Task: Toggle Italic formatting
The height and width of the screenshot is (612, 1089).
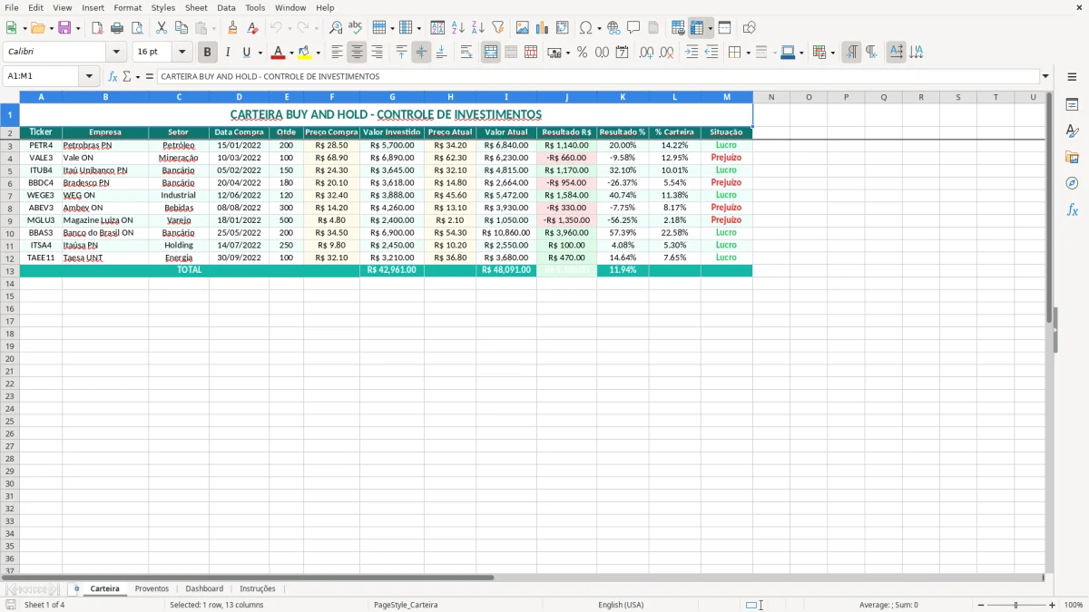Action: [227, 53]
